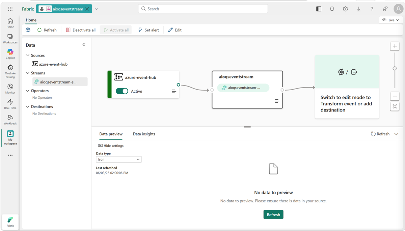Select aioqseventstream-s... in Streams tree
Viewport: 405px width, 231px height.
(x=60, y=82)
